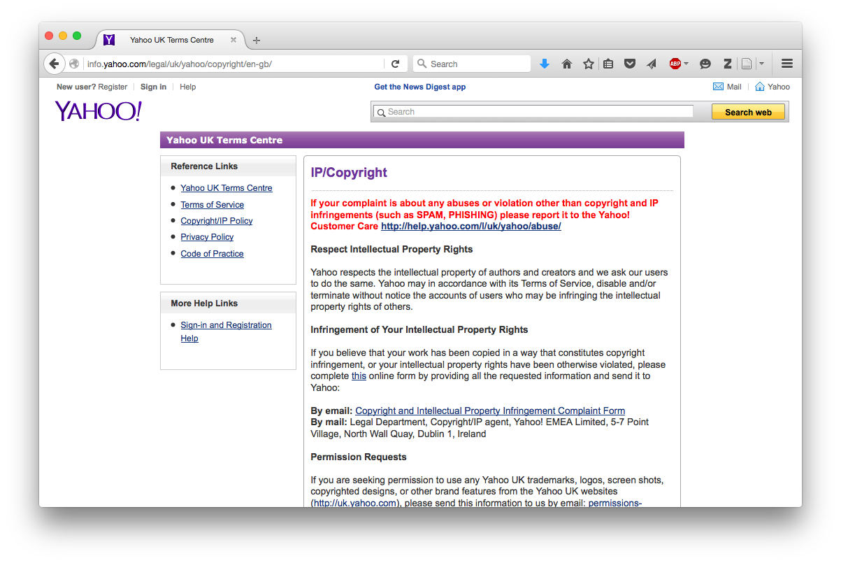Click 'Respect Intellectual Property Rights' heading
The height and width of the screenshot is (563, 841).
(x=391, y=250)
